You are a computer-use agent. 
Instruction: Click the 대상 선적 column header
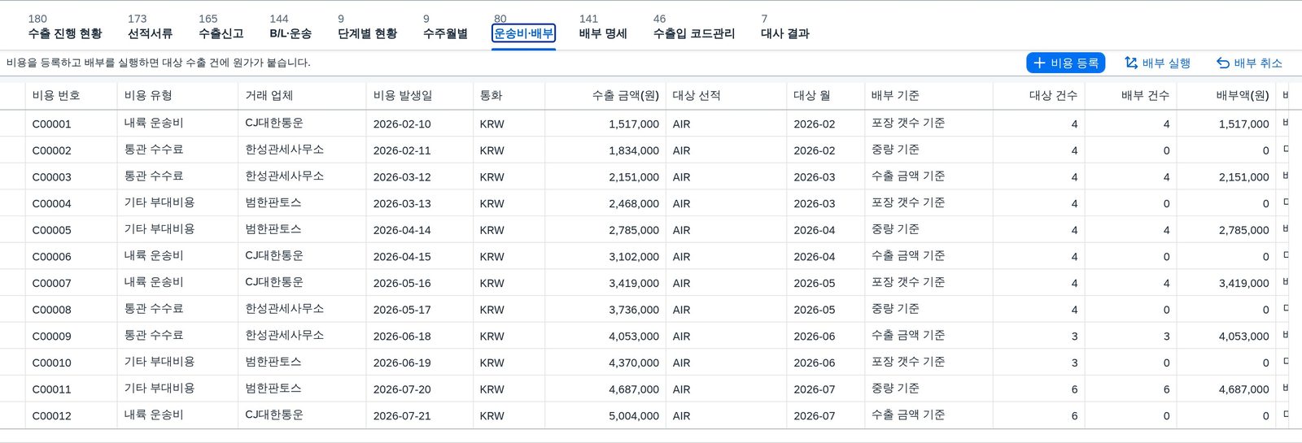726,95
